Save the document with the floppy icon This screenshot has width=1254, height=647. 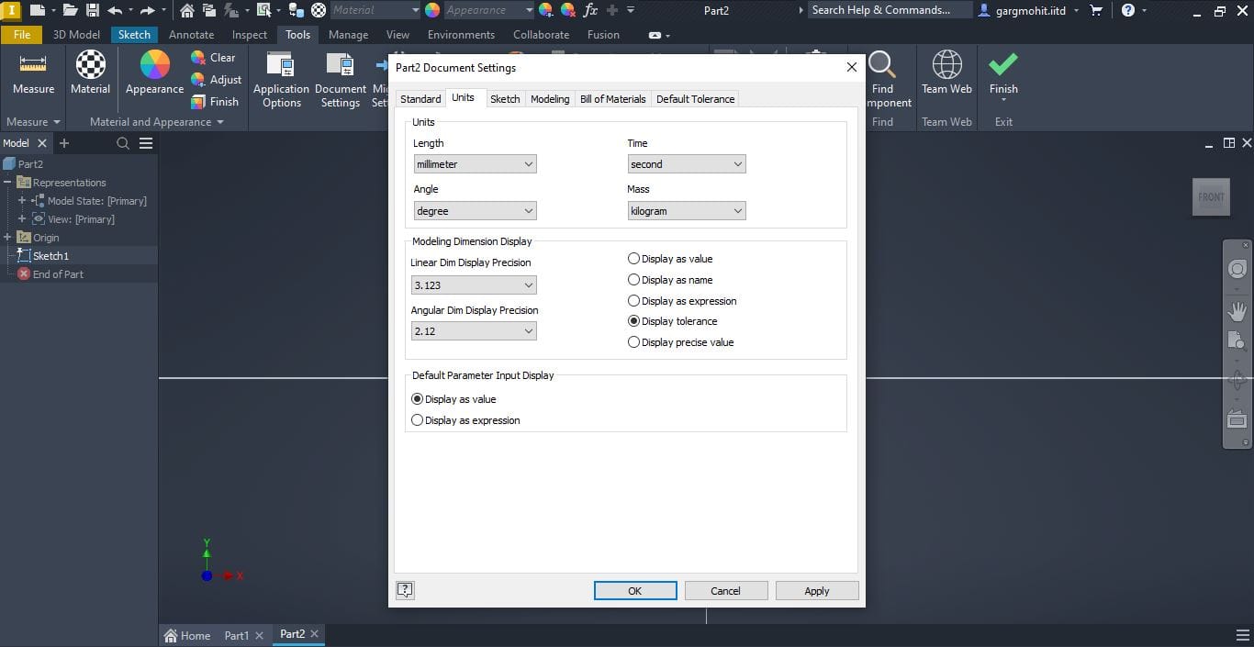tap(93, 10)
